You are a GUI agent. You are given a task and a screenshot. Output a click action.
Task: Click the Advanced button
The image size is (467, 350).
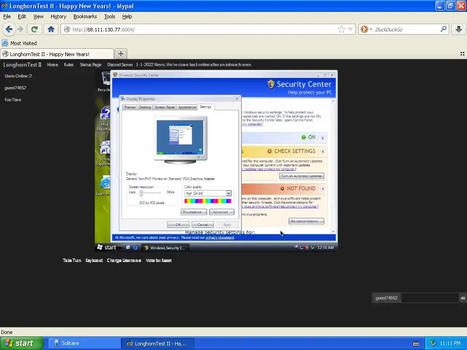[x=222, y=212]
